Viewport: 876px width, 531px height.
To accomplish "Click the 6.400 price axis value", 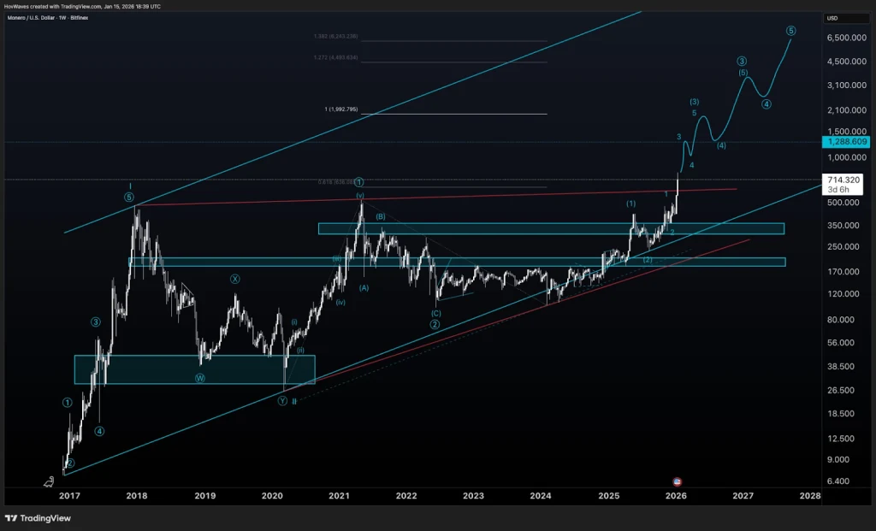I will pos(838,481).
